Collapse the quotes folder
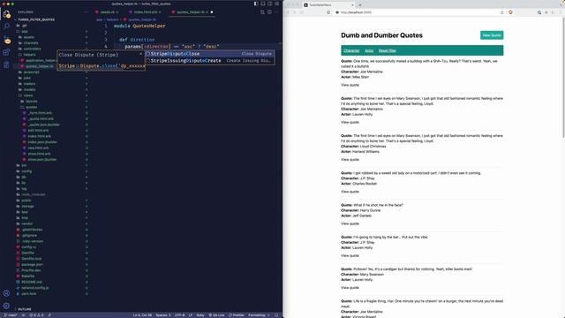The image size is (565, 318). coord(31,107)
